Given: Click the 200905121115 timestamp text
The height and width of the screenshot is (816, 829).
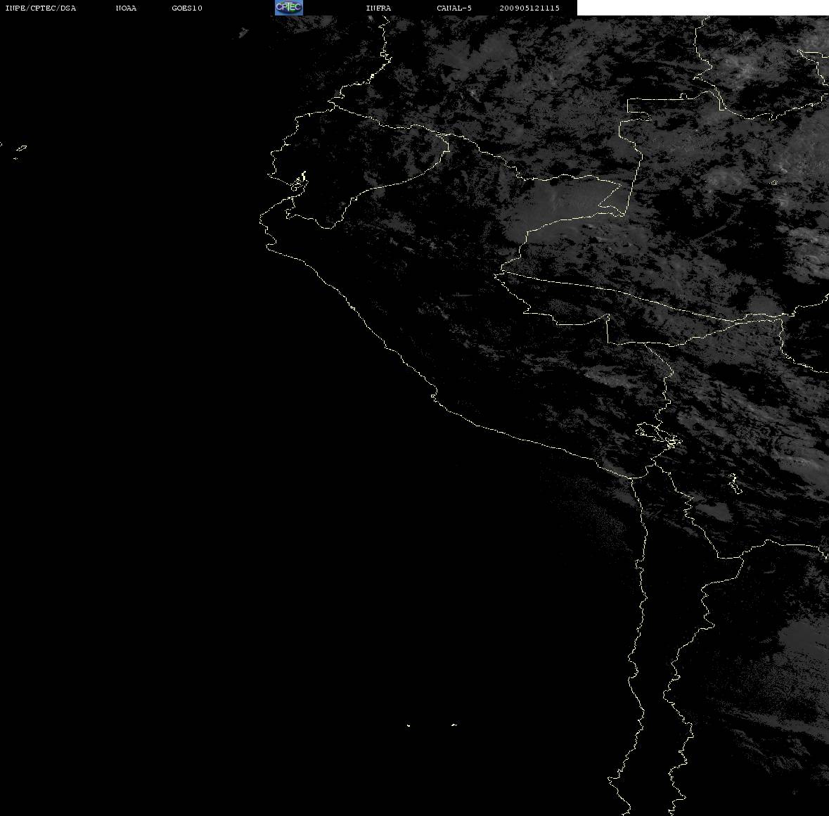Looking at the screenshot, I should [x=529, y=8].
